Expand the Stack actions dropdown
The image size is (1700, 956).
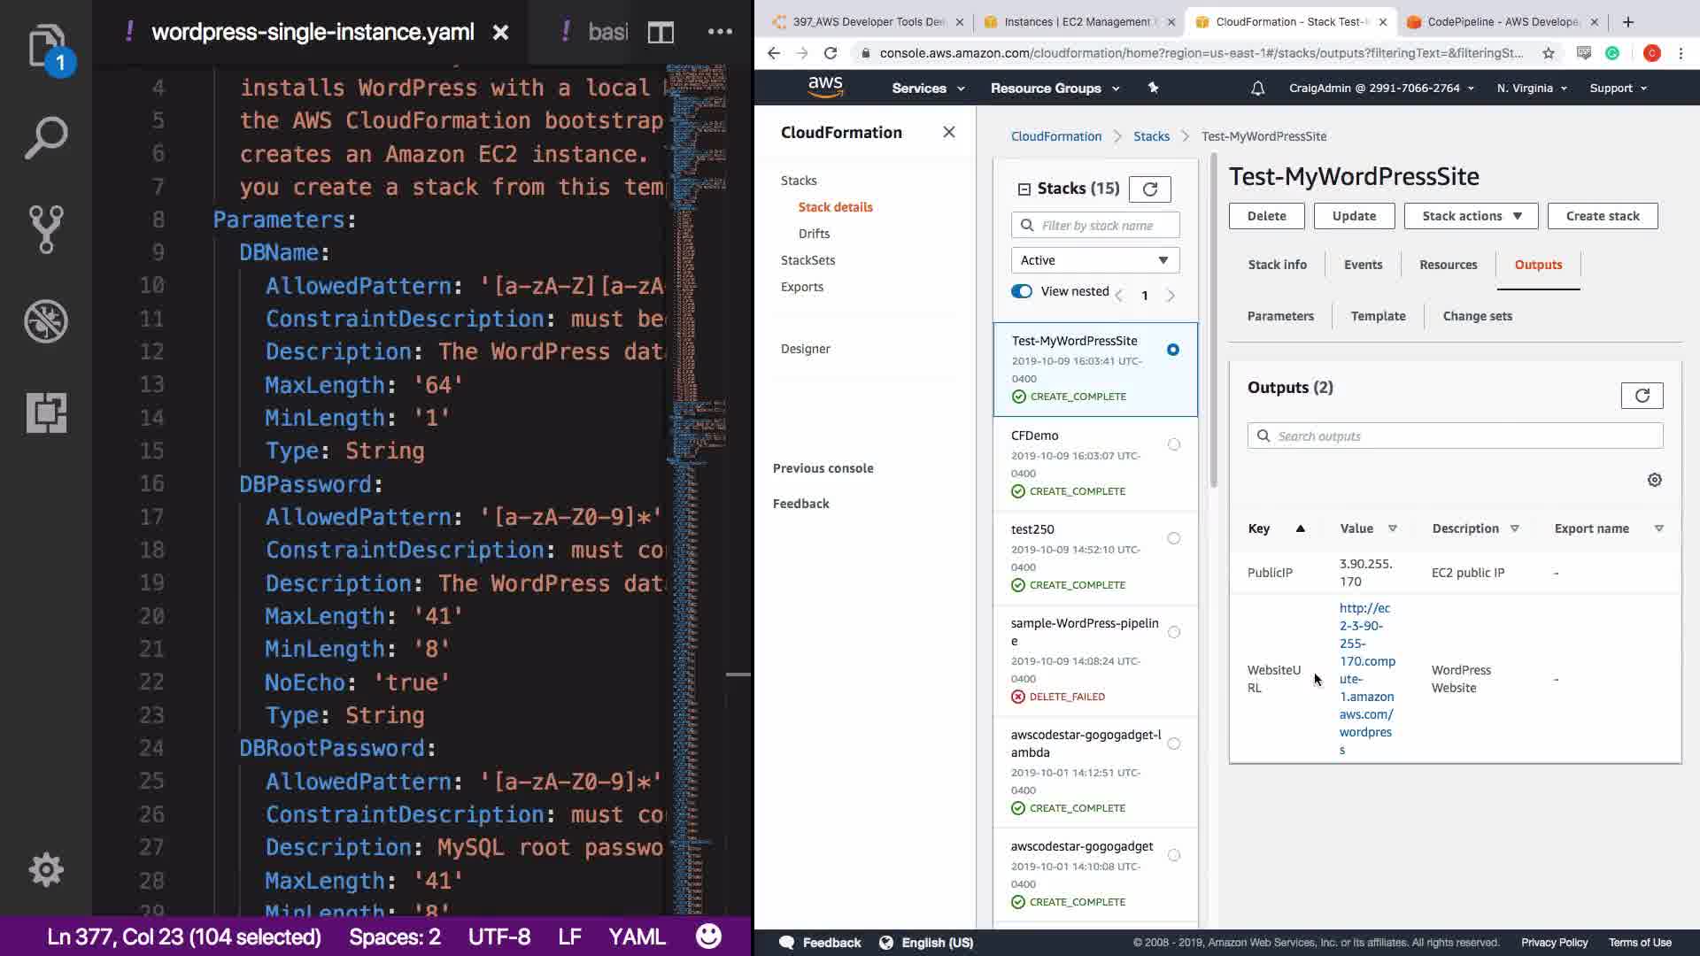1471,216
